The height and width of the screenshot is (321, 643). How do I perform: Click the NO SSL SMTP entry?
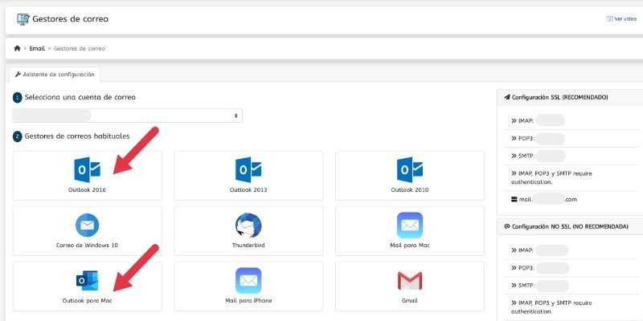[x=539, y=286]
